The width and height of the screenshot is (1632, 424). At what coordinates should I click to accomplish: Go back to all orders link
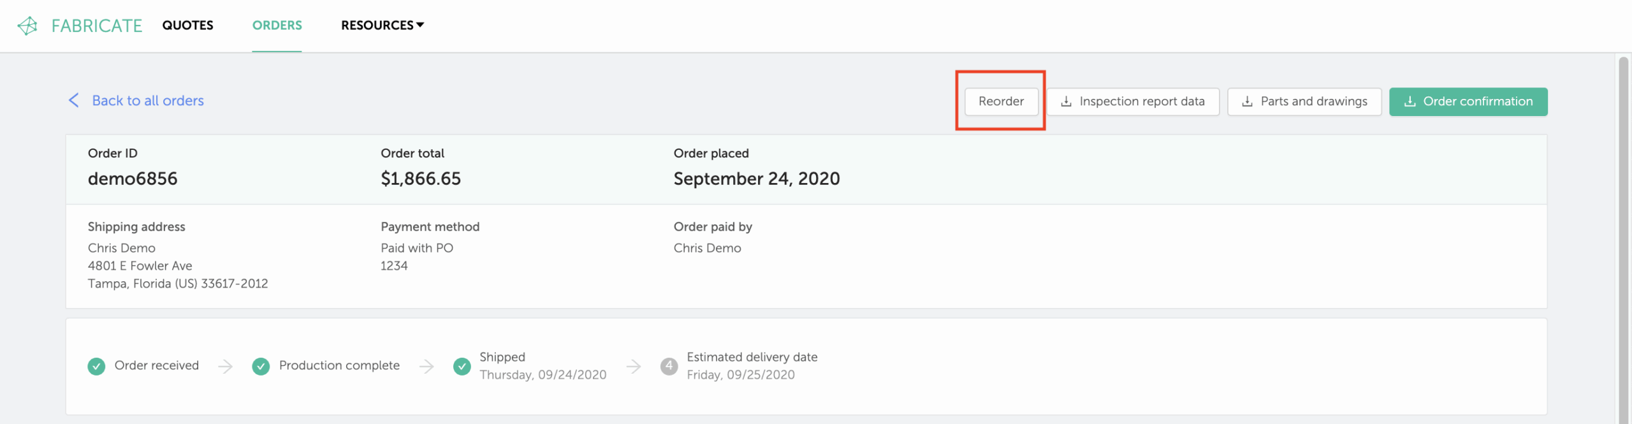[x=148, y=101]
